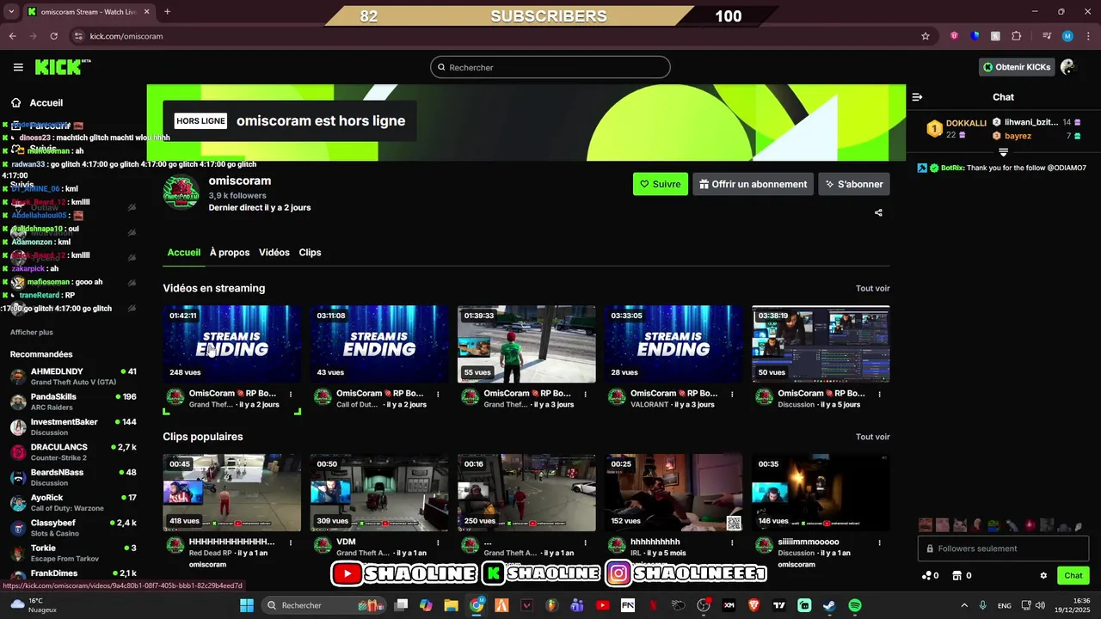Collapse the chat panel with arrow icon
1101x619 pixels.
click(x=917, y=97)
